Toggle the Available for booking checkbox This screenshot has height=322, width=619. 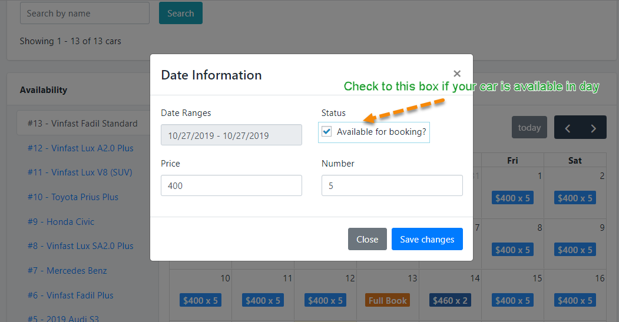click(x=327, y=132)
